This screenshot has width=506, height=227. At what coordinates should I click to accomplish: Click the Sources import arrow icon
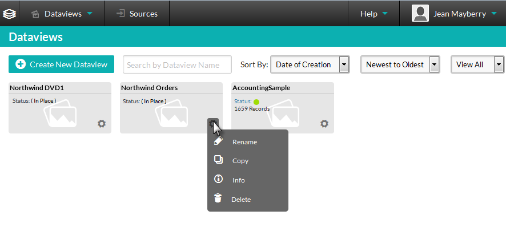pyautogui.click(x=121, y=14)
